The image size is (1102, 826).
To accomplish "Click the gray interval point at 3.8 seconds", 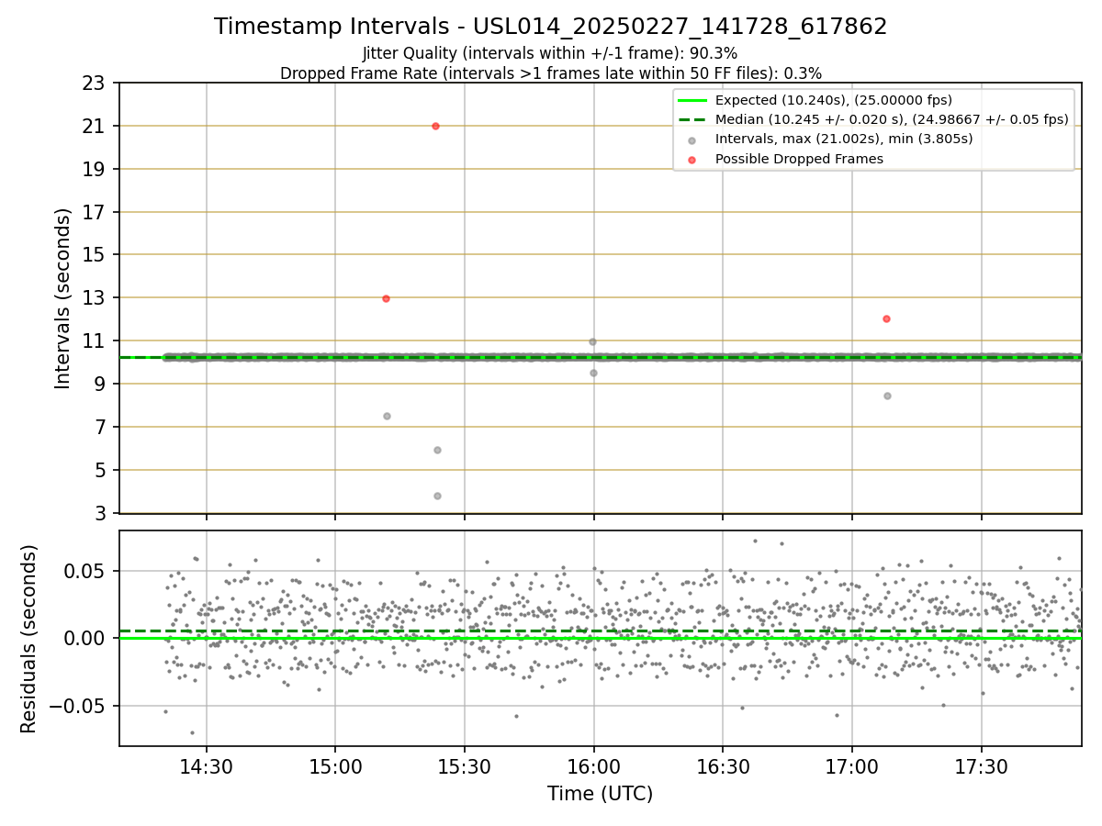I will coord(437,496).
